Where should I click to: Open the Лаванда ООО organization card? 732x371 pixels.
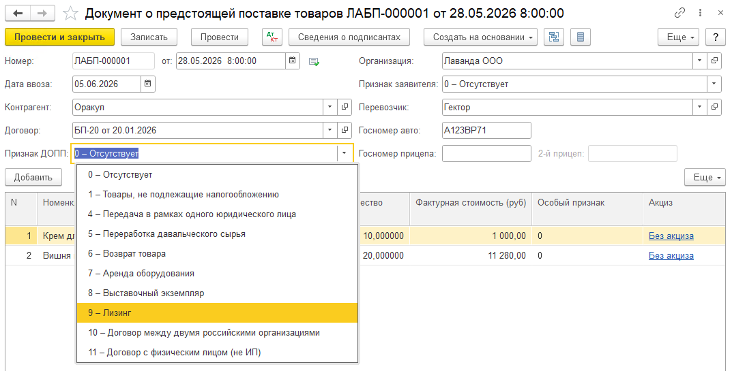click(x=714, y=61)
